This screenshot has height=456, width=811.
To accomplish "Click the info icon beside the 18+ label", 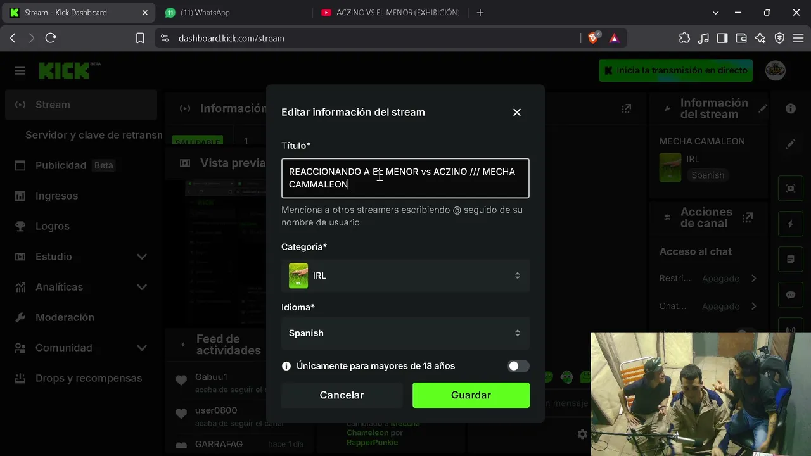I will click(286, 366).
